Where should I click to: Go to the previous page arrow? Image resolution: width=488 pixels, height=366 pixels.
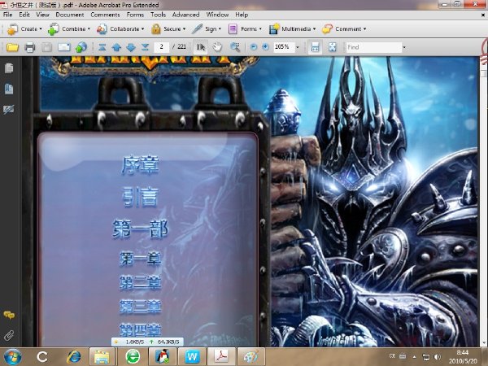click(x=116, y=47)
